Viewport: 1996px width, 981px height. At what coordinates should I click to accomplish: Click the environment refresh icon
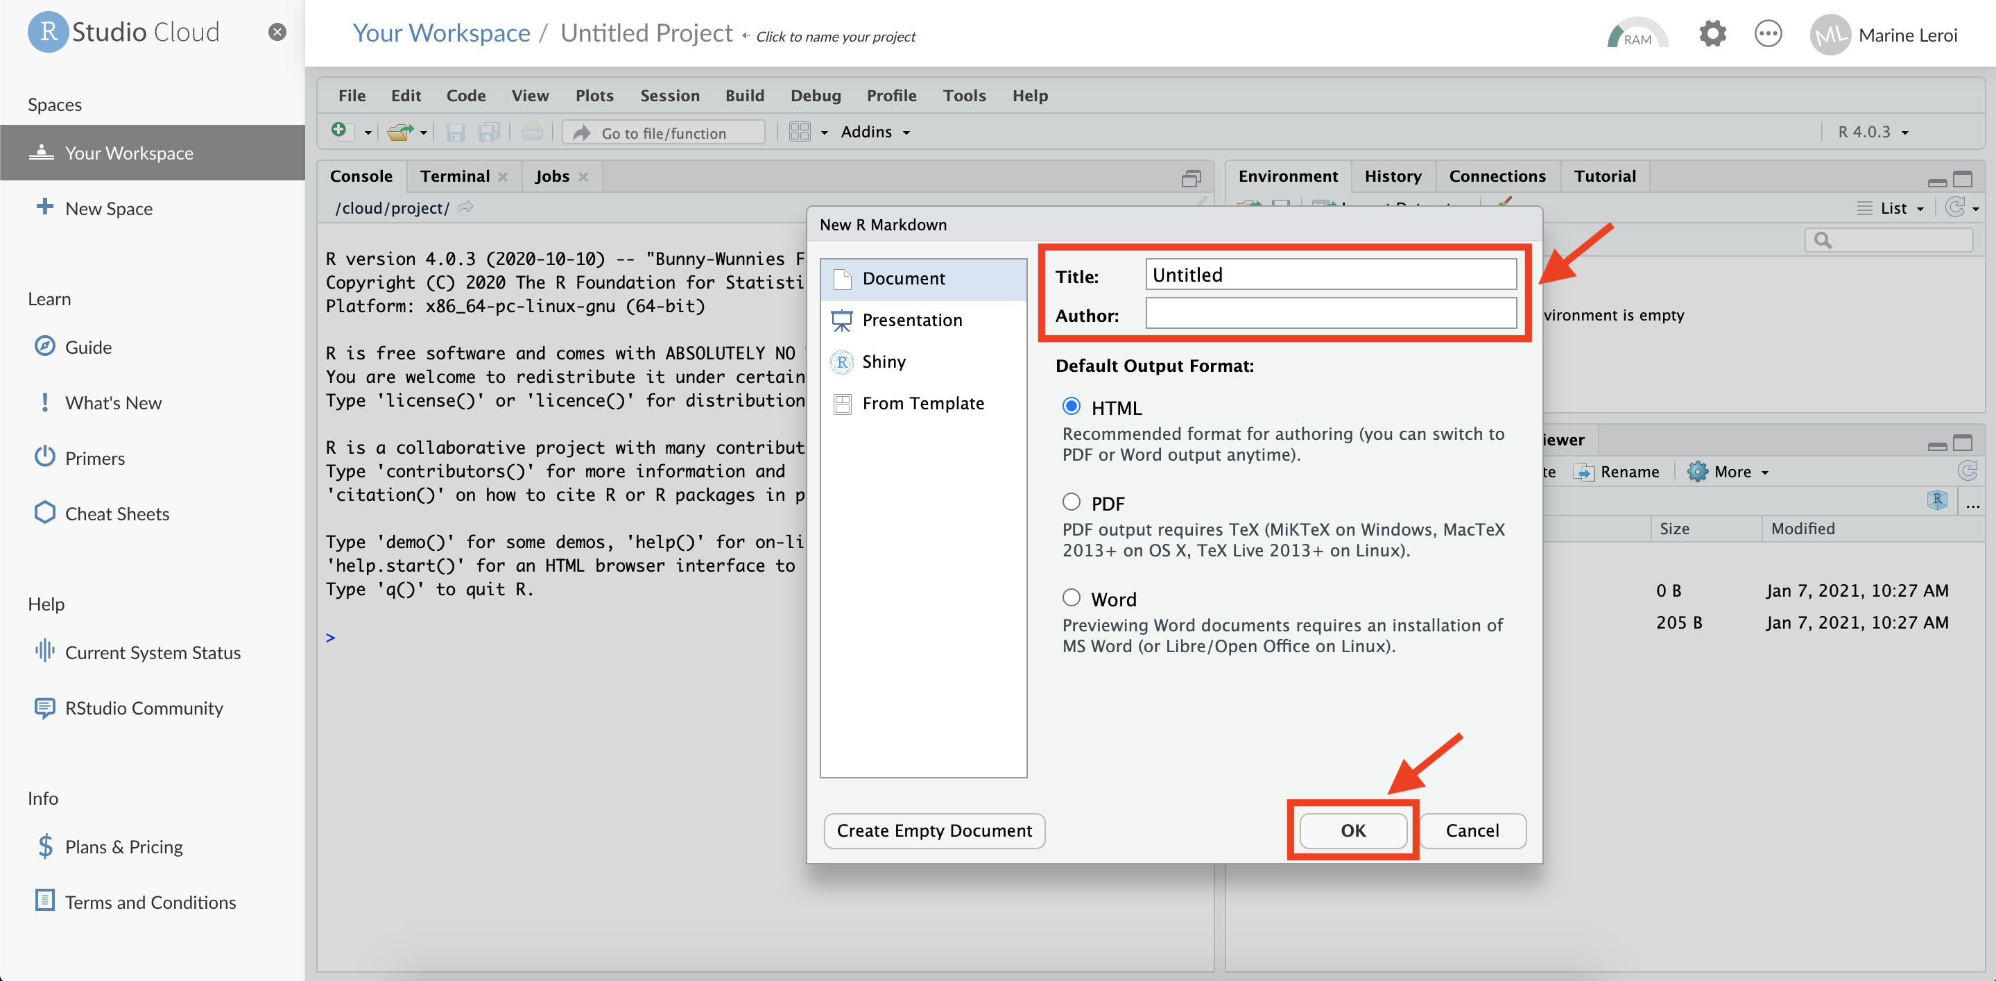click(x=1955, y=207)
